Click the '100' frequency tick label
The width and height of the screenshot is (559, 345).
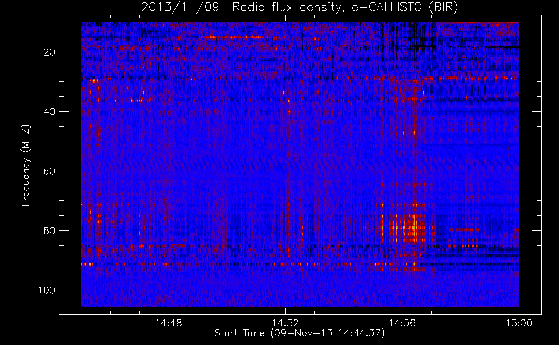pyautogui.click(x=47, y=290)
